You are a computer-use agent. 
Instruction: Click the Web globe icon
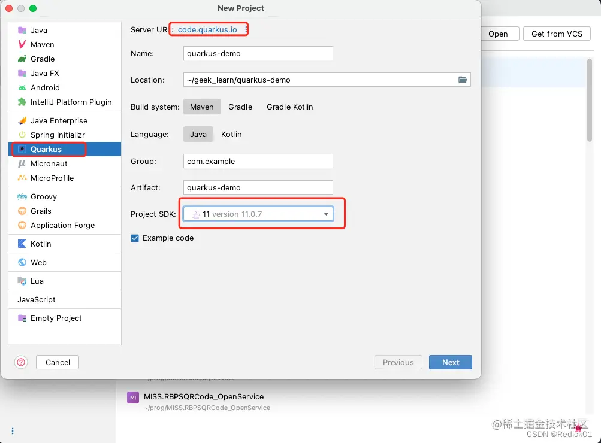22,262
